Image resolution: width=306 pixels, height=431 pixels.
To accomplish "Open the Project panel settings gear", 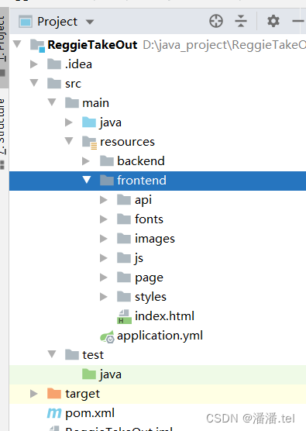I will (x=273, y=21).
